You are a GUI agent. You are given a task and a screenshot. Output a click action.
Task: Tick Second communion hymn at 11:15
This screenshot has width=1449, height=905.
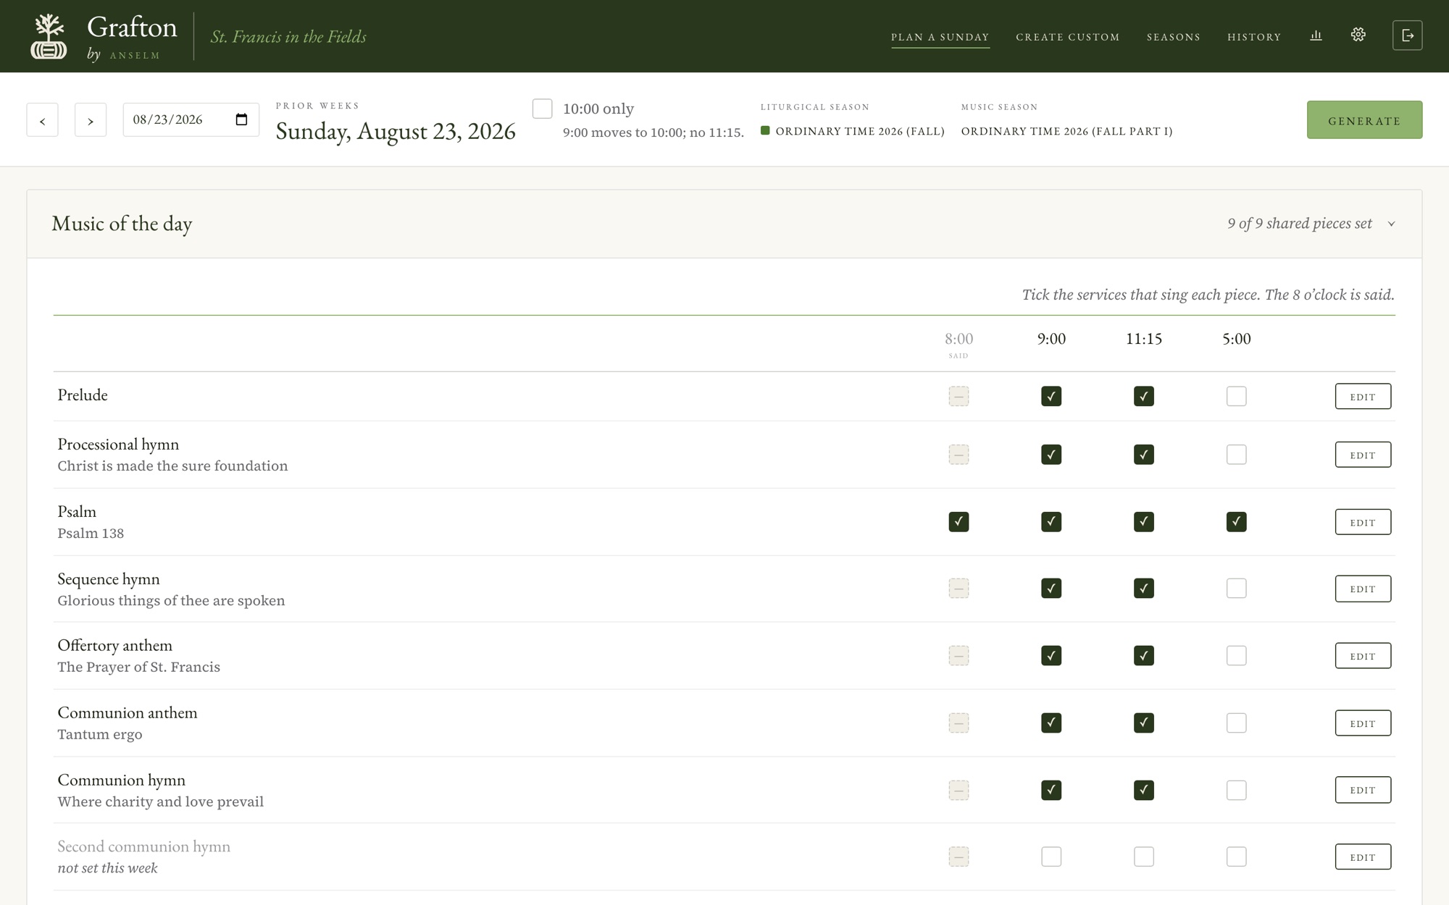point(1144,856)
